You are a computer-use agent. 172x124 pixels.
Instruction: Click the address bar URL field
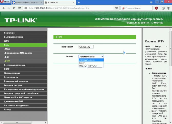click(71, 8)
